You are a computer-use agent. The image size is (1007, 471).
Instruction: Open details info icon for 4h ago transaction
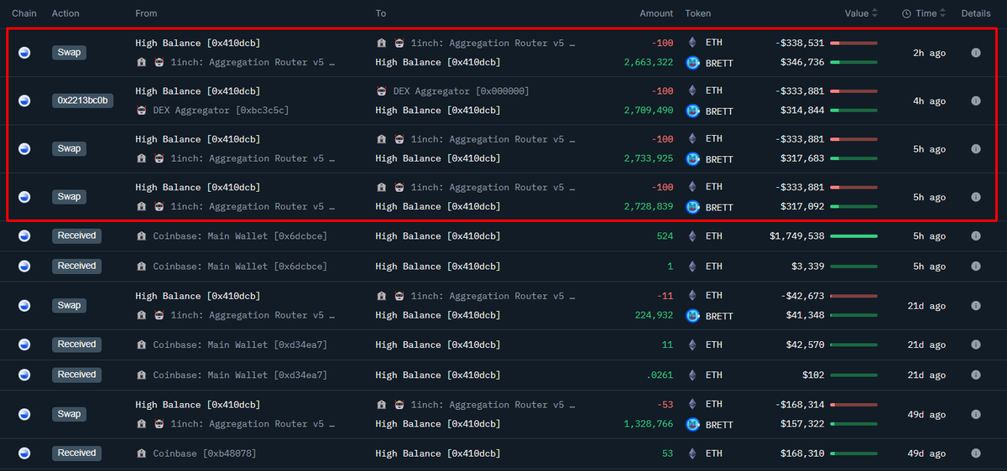(x=976, y=101)
